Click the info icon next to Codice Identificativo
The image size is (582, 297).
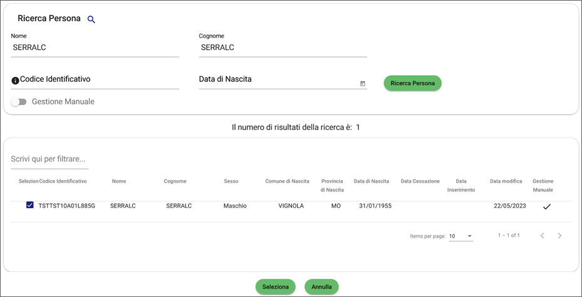[15, 81]
